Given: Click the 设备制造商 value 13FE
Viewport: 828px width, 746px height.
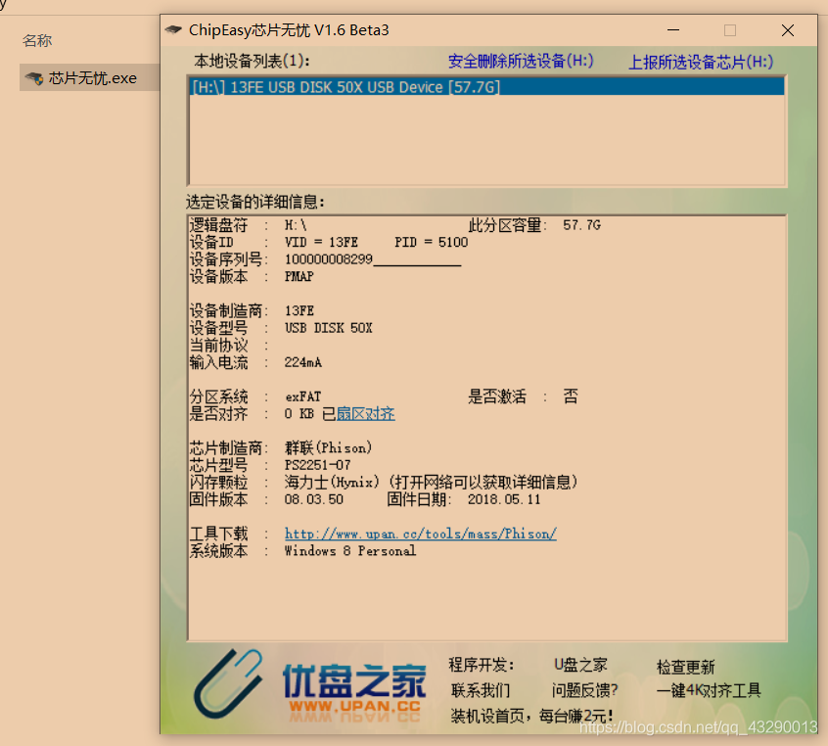Looking at the screenshot, I should [299, 310].
